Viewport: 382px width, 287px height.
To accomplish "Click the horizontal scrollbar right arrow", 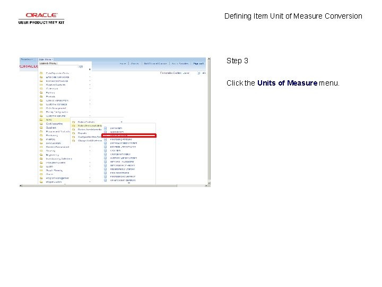I will click(206, 185).
